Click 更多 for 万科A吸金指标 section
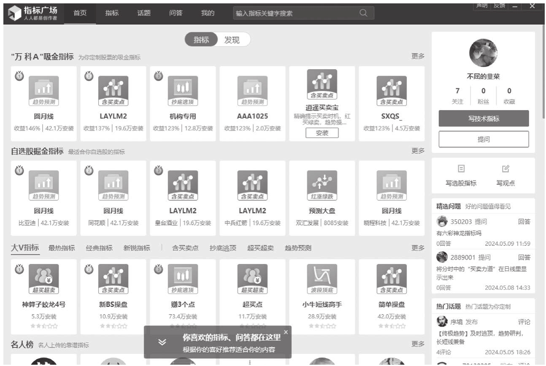Image resolution: width=546 pixels, height=366 pixels. click(x=418, y=57)
